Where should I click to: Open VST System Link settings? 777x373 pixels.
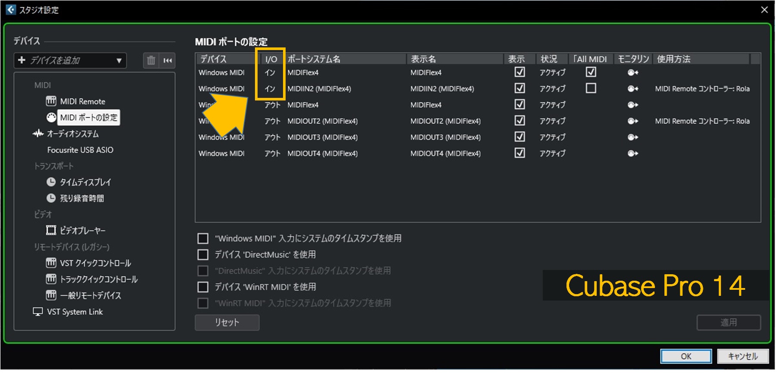point(75,312)
